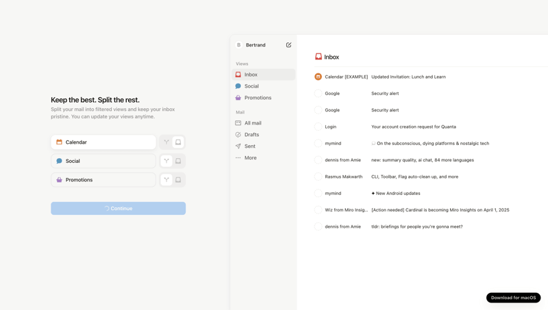Open 'Your account creation request for Quanta'
548x310 pixels.
pyautogui.click(x=414, y=127)
